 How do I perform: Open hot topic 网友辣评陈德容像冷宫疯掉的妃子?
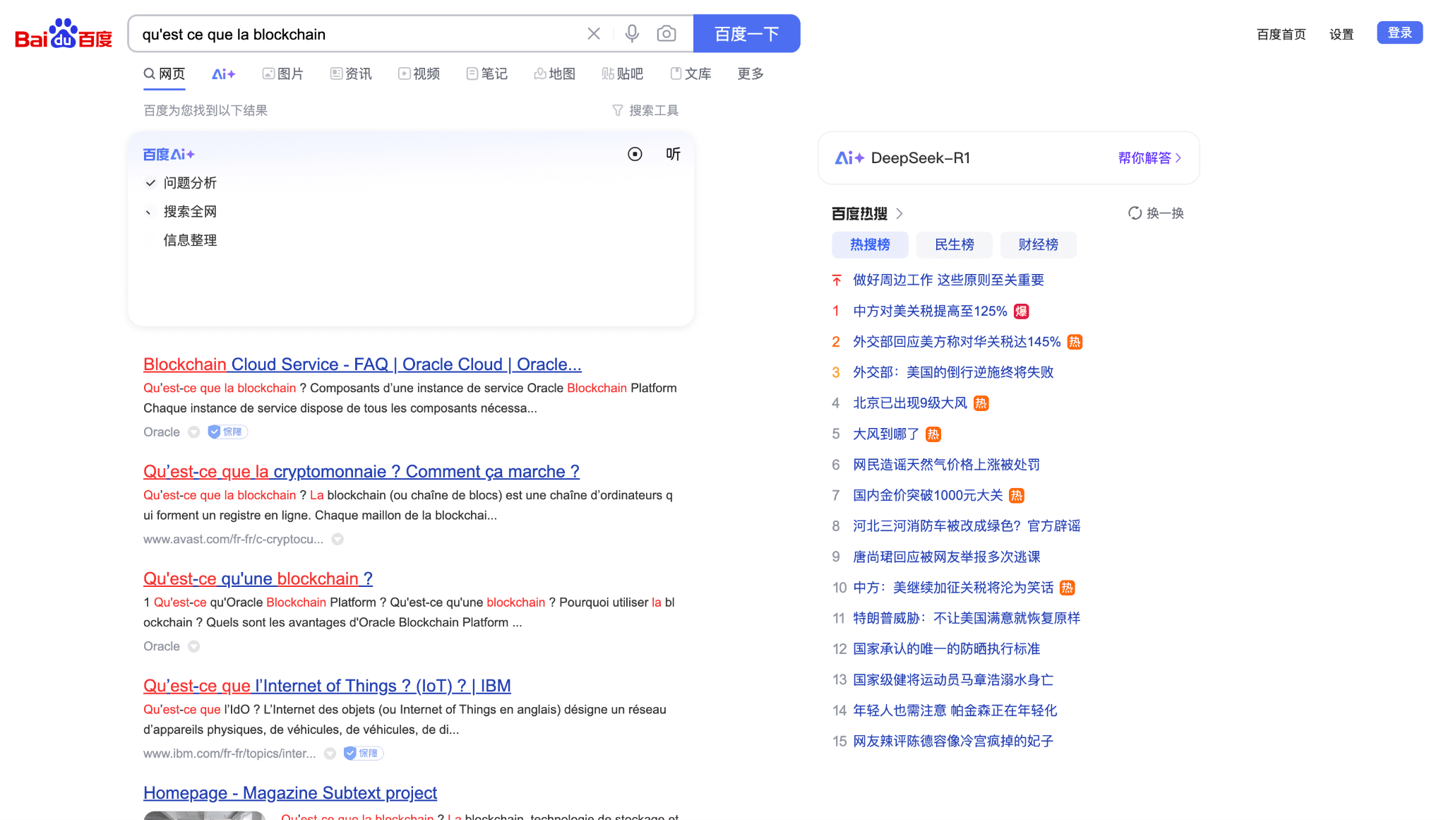pyautogui.click(x=953, y=742)
